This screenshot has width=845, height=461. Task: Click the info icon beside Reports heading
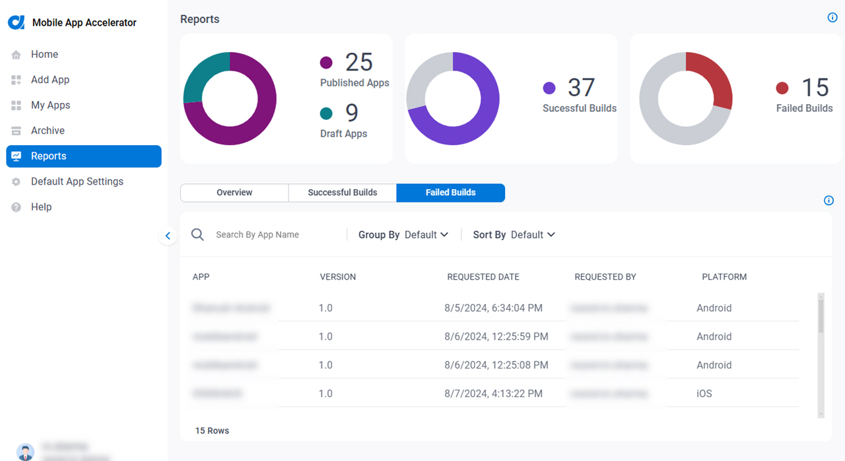click(832, 18)
